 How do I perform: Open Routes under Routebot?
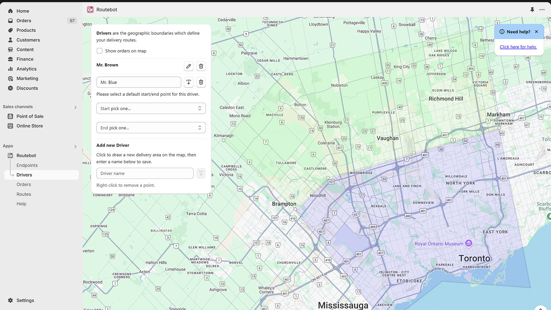click(24, 194)
